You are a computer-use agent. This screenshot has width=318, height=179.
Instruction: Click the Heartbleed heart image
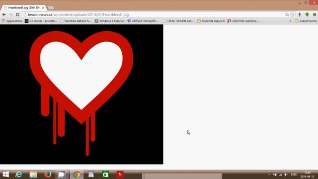coord(81,94)
